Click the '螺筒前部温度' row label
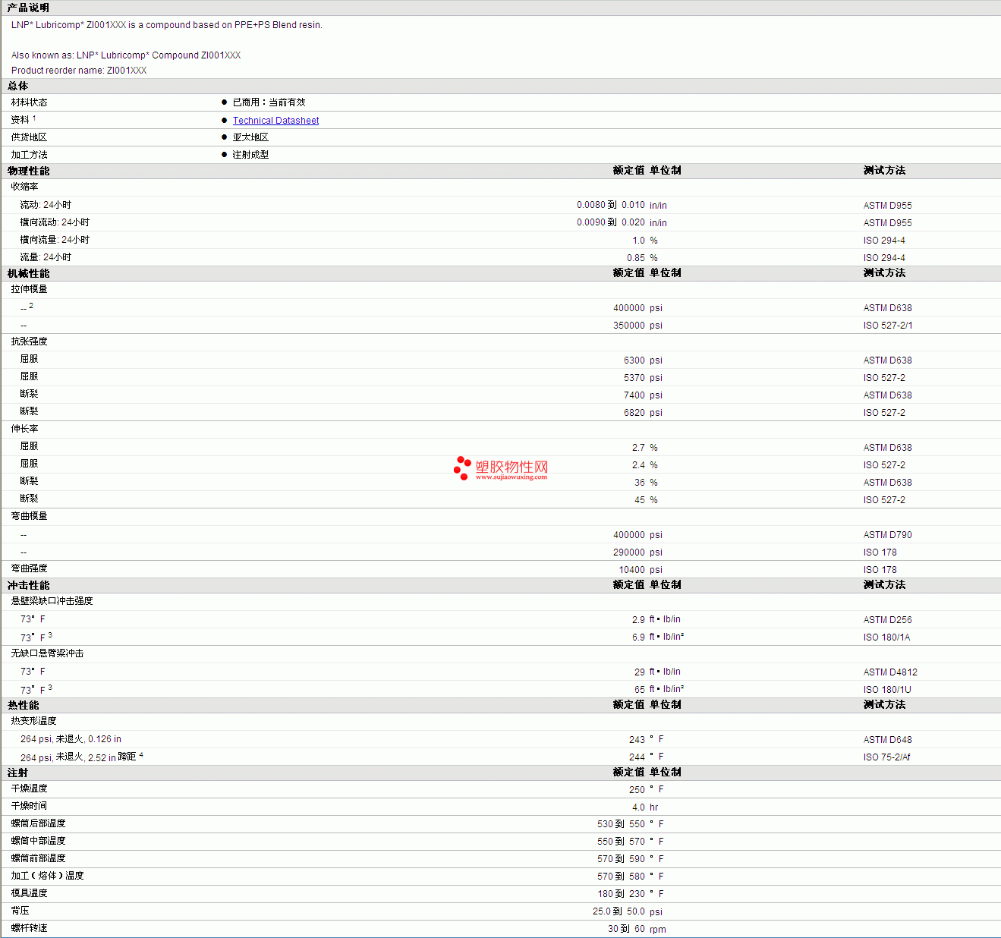This screenshot has width=1001, height=938. [38, 858]
